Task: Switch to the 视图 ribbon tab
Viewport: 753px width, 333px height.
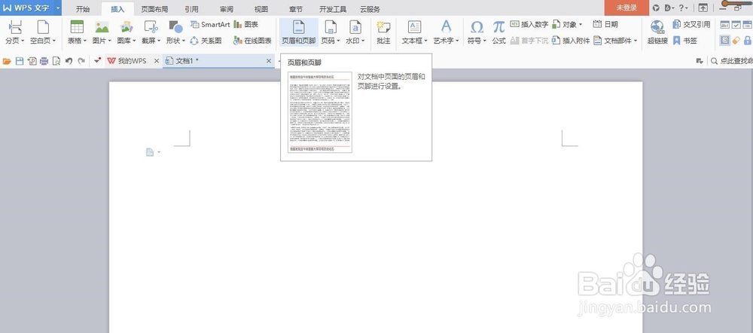Action: click(x=261, y=9)
